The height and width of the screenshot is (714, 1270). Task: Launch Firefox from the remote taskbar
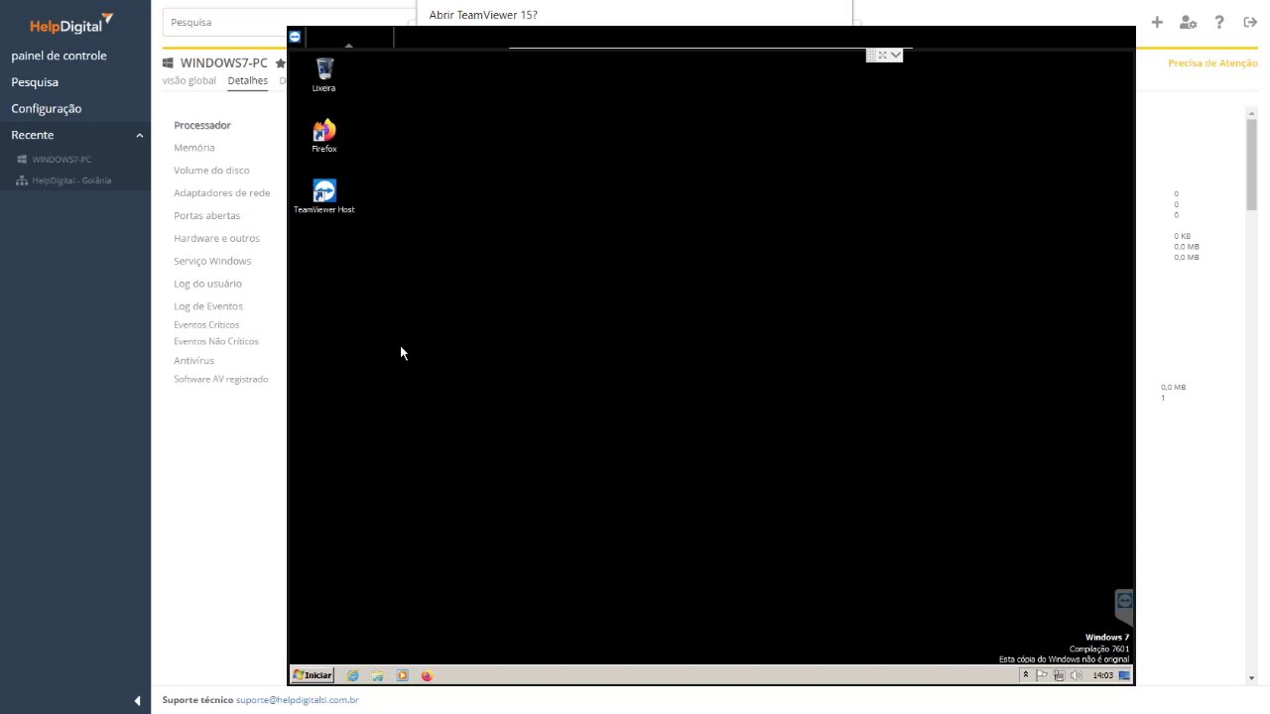tap(427, 675)
